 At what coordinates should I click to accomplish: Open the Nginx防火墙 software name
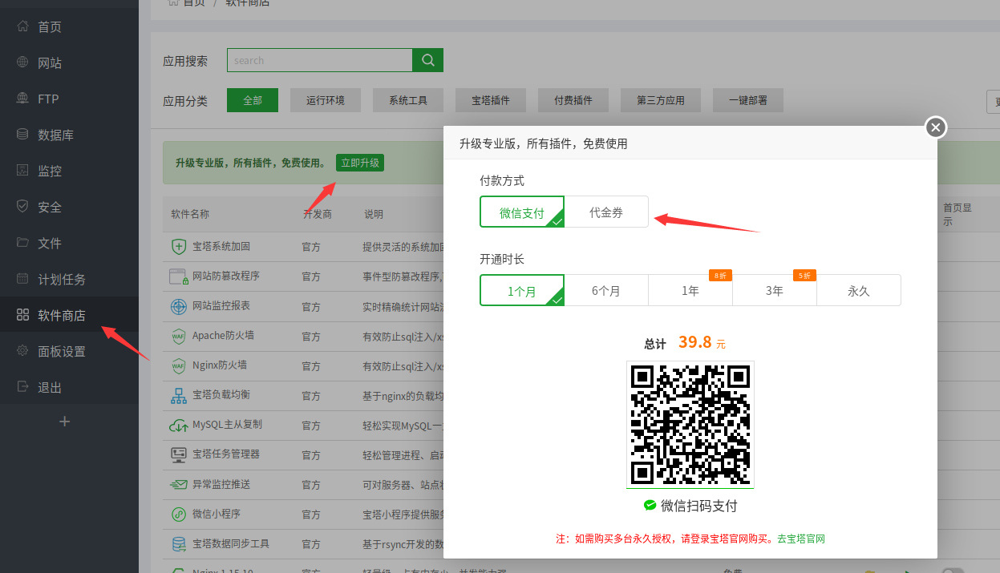[x=220, y=365]
